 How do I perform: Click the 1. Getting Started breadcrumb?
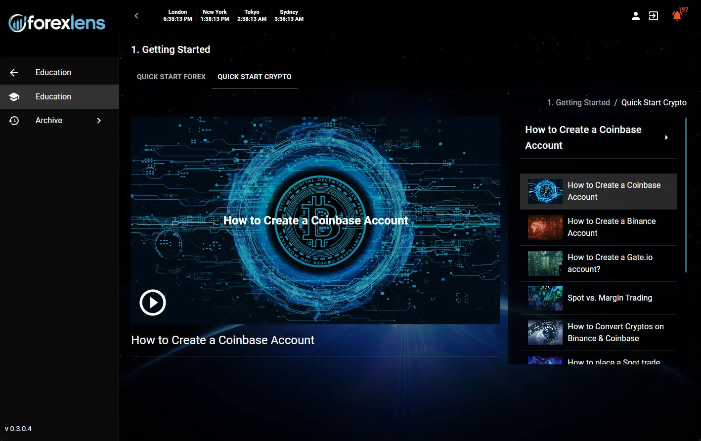(578, 102)
